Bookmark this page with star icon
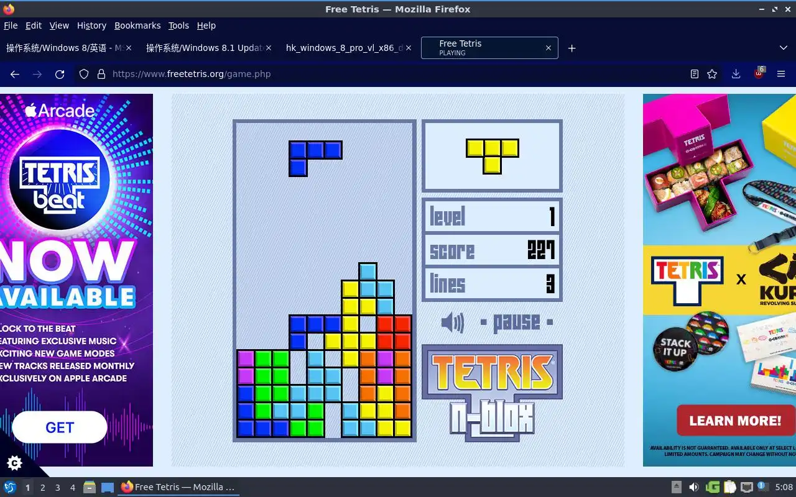 (712, 74)
